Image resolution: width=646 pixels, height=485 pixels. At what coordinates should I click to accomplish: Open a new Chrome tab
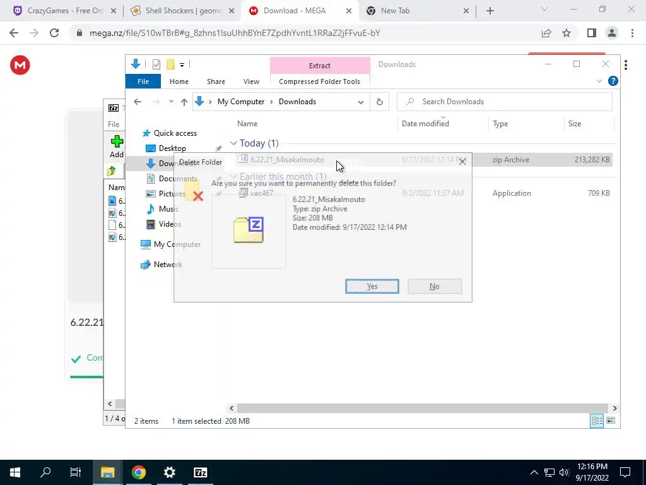click(490, 11)
